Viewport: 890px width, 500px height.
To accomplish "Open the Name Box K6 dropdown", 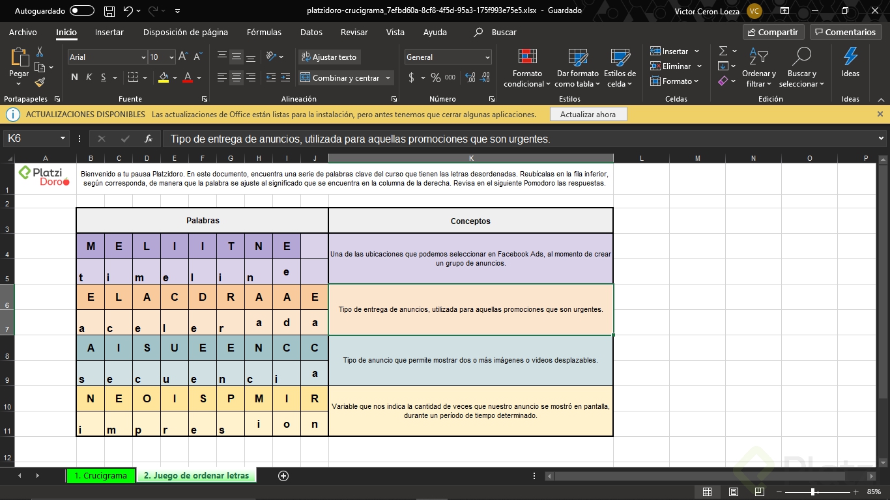I will pyautogui.click(x=63, y=139).
